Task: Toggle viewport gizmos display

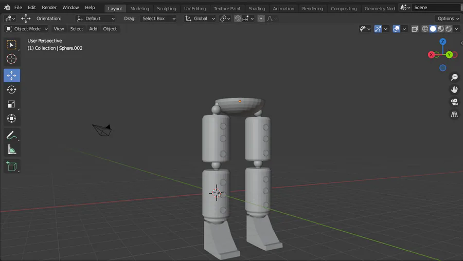Action: [378, 29]
